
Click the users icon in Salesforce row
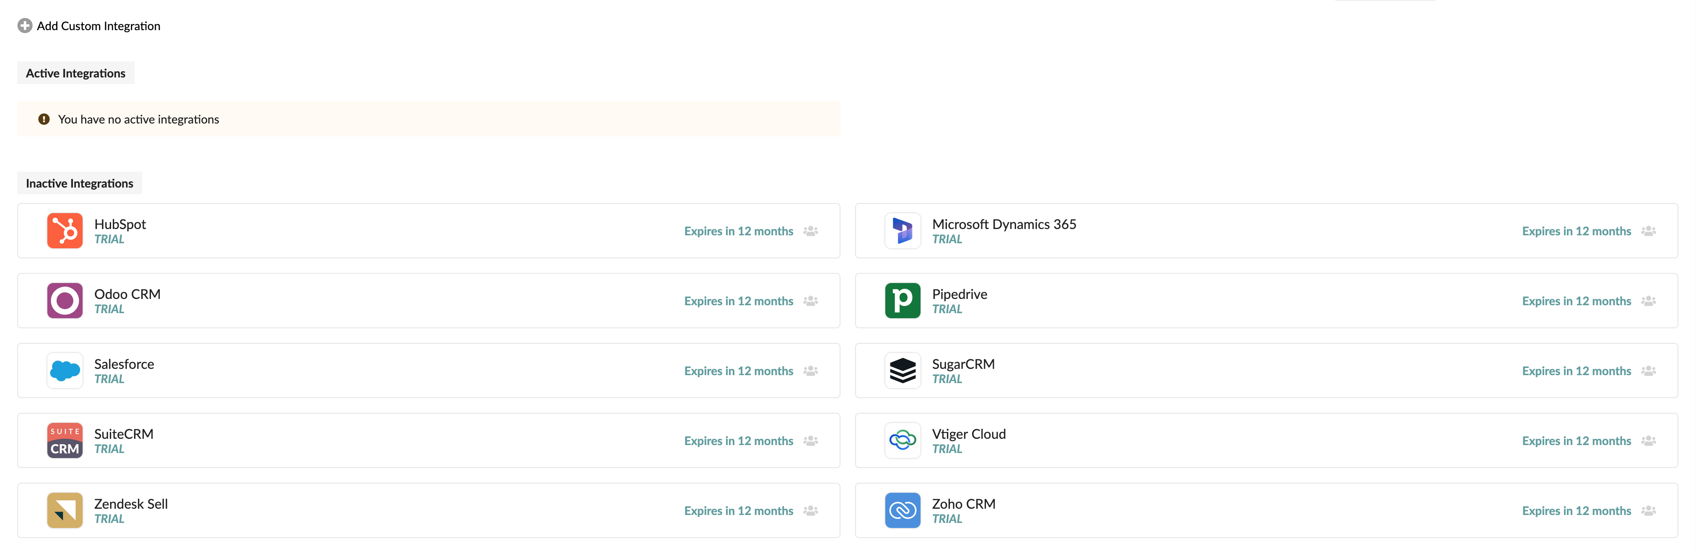coord(810,371)
